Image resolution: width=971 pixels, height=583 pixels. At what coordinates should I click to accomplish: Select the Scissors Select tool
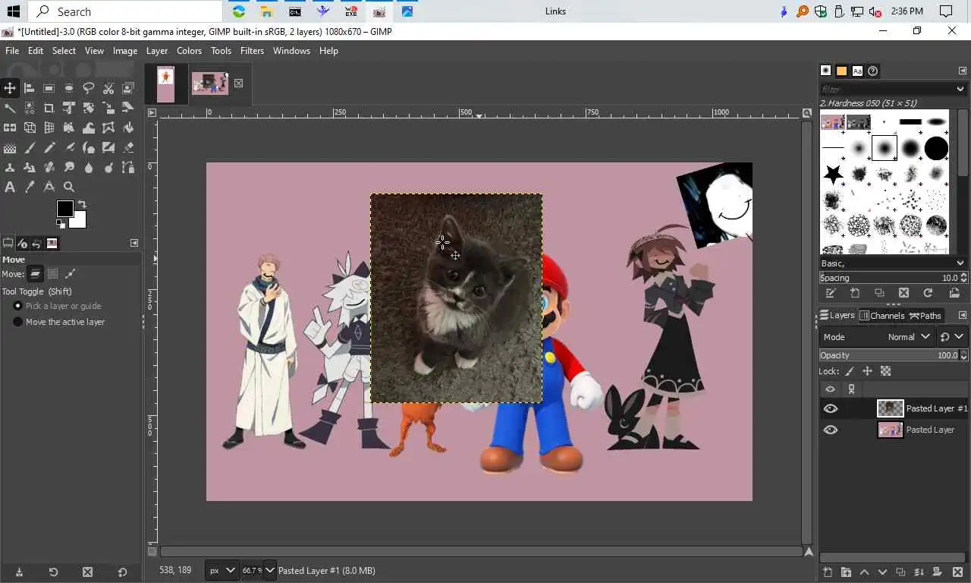tap(108, 88)
